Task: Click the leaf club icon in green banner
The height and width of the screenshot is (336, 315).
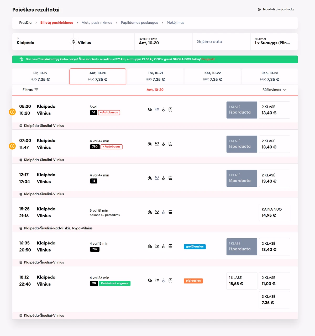Action: click(21, 59)
